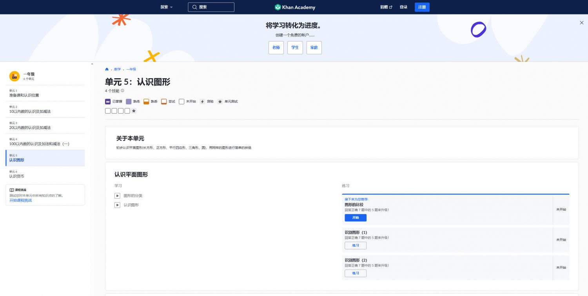Click the 开始 button for 图形的比较
588x296 pixels.
(x=356, y=218)
